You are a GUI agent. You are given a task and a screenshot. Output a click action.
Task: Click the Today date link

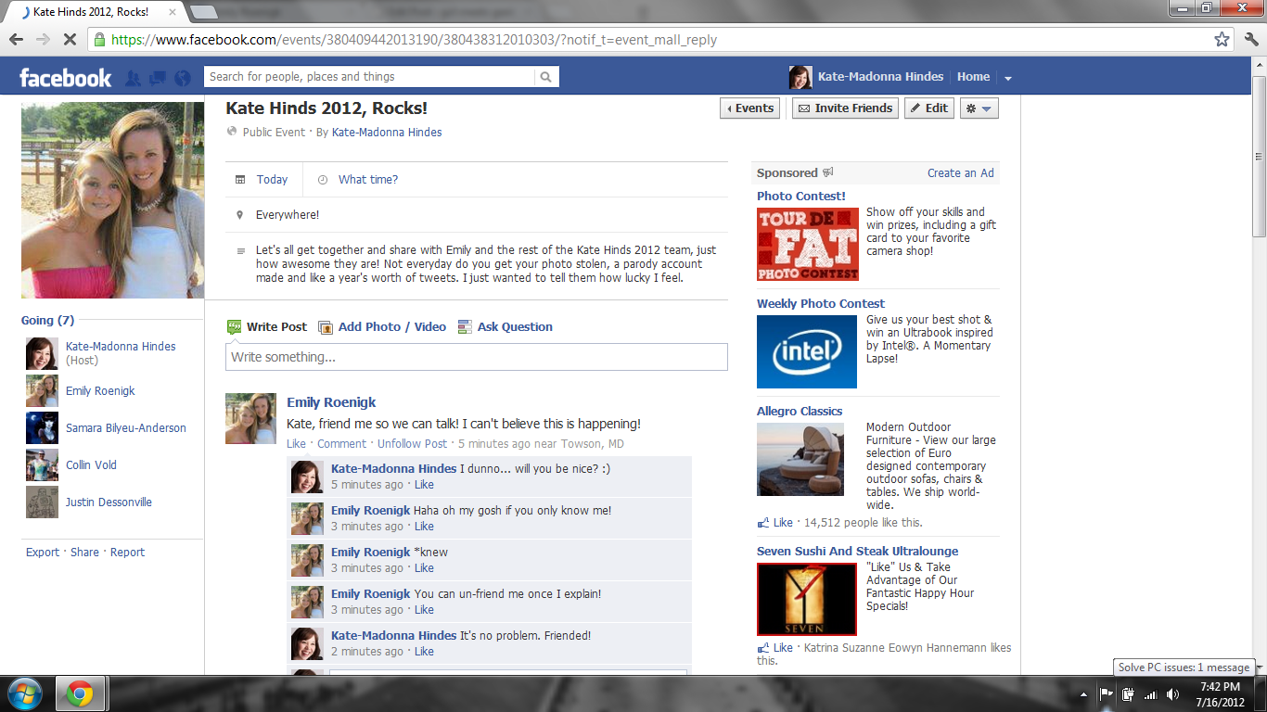273,180
